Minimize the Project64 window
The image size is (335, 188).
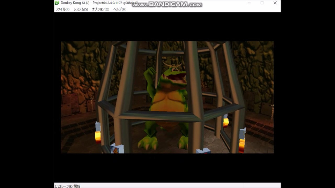249,3
